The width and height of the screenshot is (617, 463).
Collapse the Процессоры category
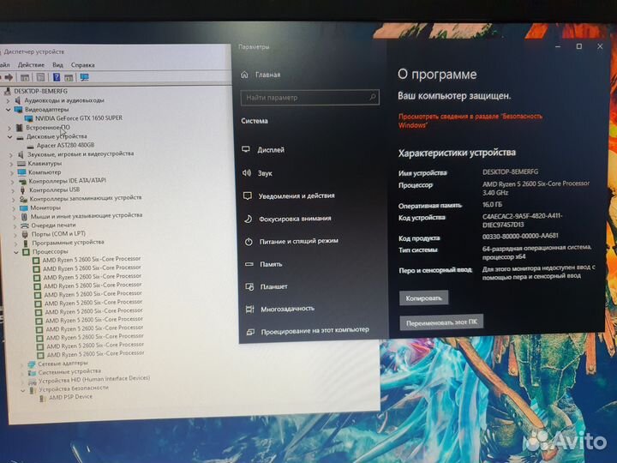16,252
